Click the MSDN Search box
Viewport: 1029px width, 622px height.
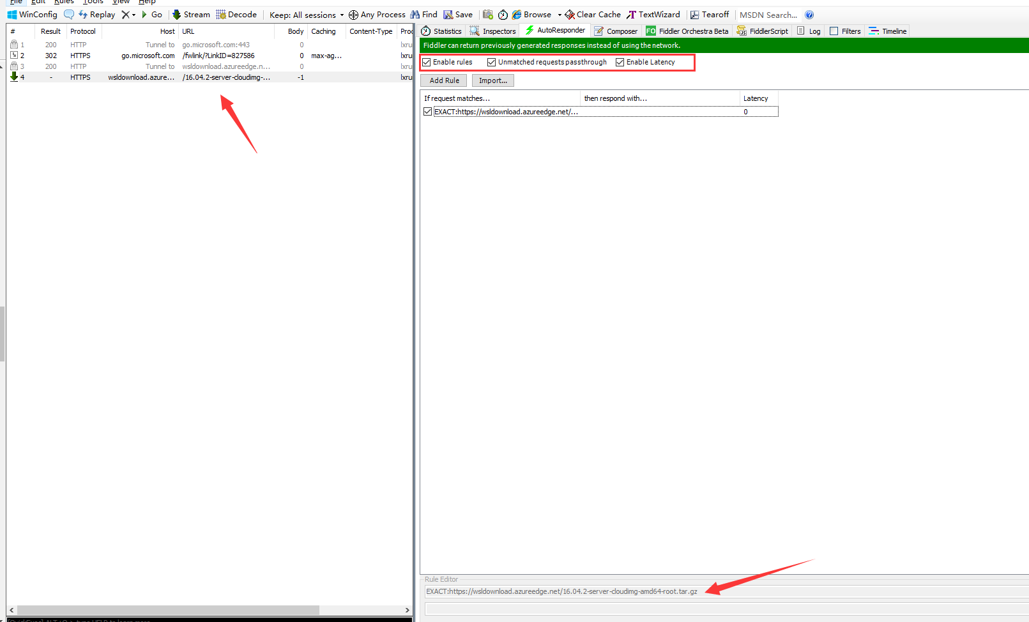click(768, 15)
